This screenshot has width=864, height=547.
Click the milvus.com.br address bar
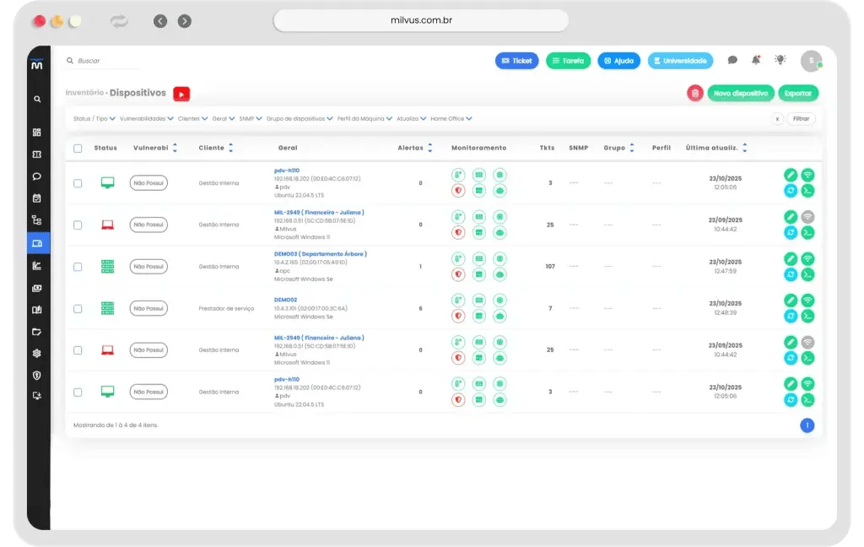click(421, 20)
